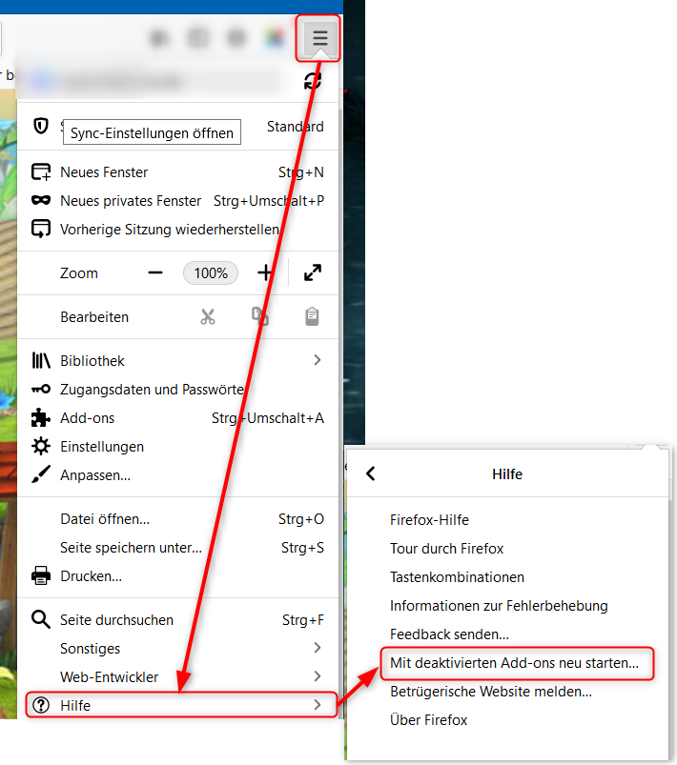The height and width of the screenshot is (765, 677).
Task: Decrease zoom with the minus button
Action: (155, 272)
